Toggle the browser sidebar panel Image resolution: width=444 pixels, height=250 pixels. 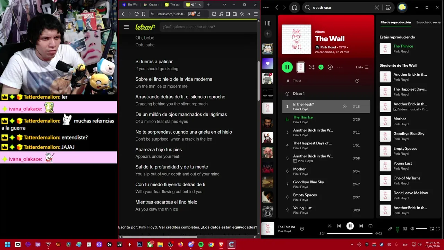pos(228,14)
